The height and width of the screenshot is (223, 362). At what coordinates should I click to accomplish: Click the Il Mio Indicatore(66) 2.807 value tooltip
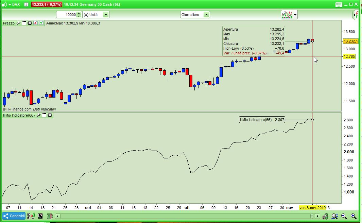click(262, 120)
